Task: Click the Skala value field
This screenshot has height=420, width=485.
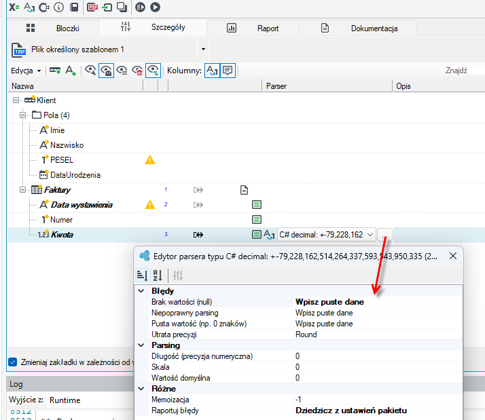Action: [x=378, y=367]
